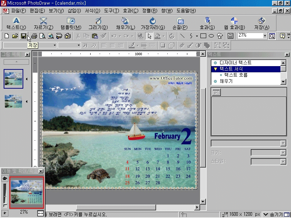
Task: Open the File (파일) menu
Action: [x=19, y=11]
